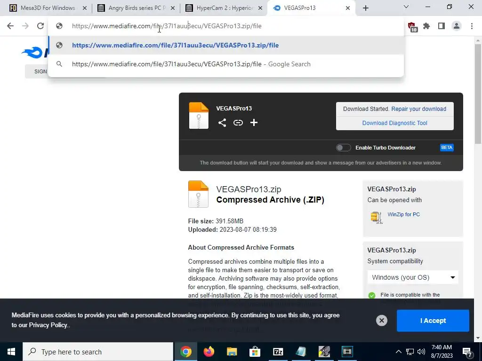Open the Chrome three-dot menu
This screenshot has height=361, width=482.
(x=472, y=26)
